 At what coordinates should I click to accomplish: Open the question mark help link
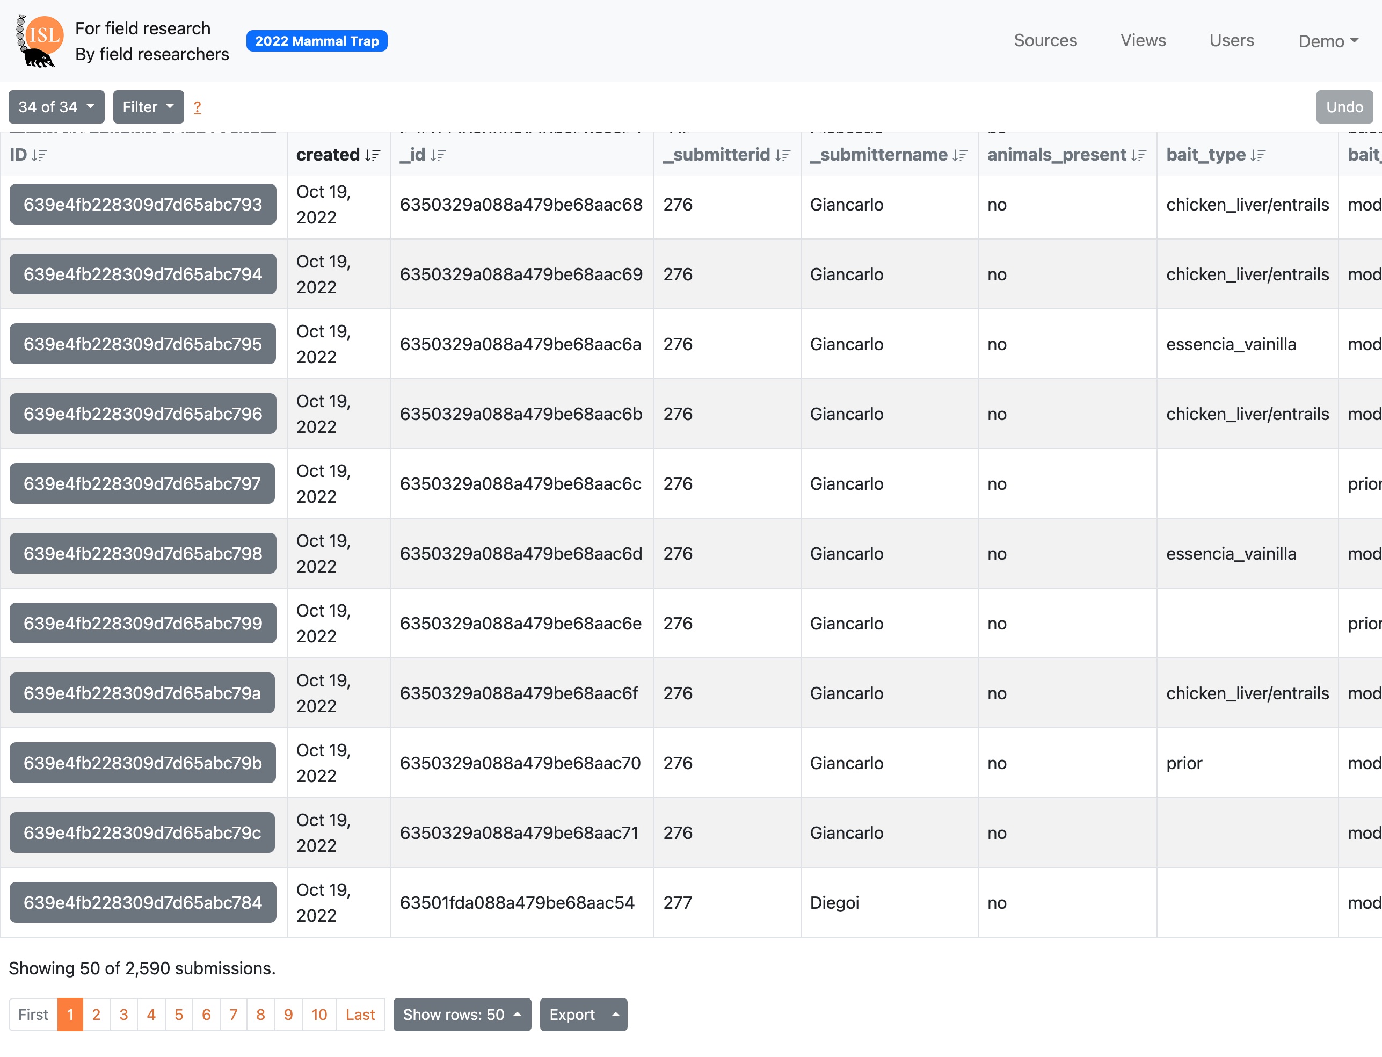[x=197, y=107]
